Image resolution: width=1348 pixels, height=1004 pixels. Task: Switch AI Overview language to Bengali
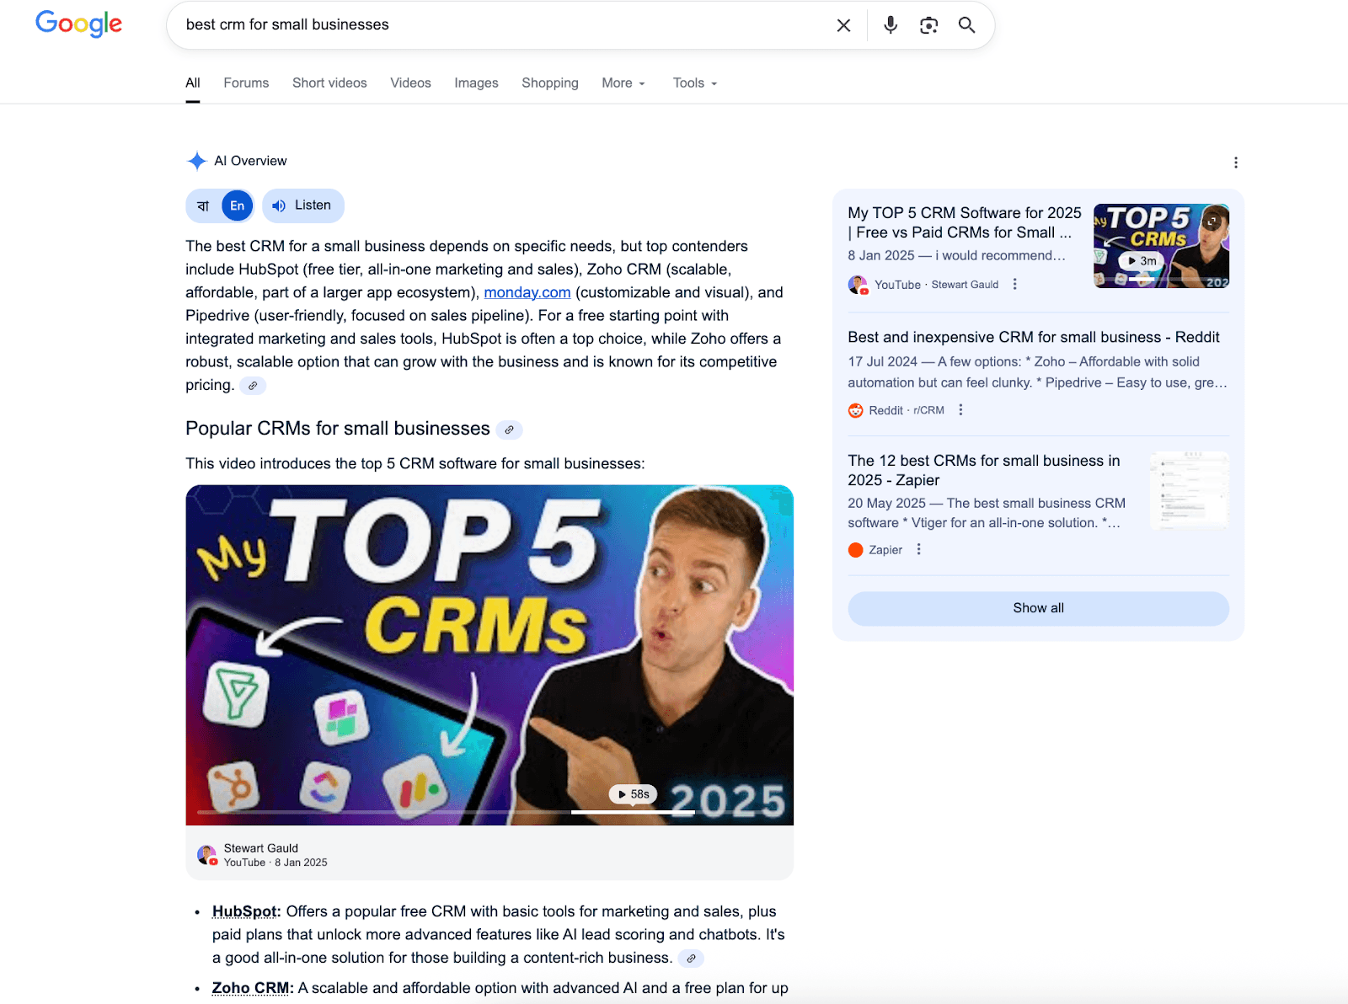203,206
